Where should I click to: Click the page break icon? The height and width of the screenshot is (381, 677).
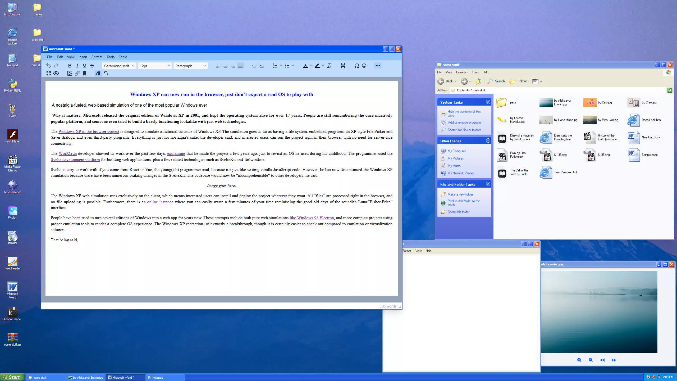point(343,66)
